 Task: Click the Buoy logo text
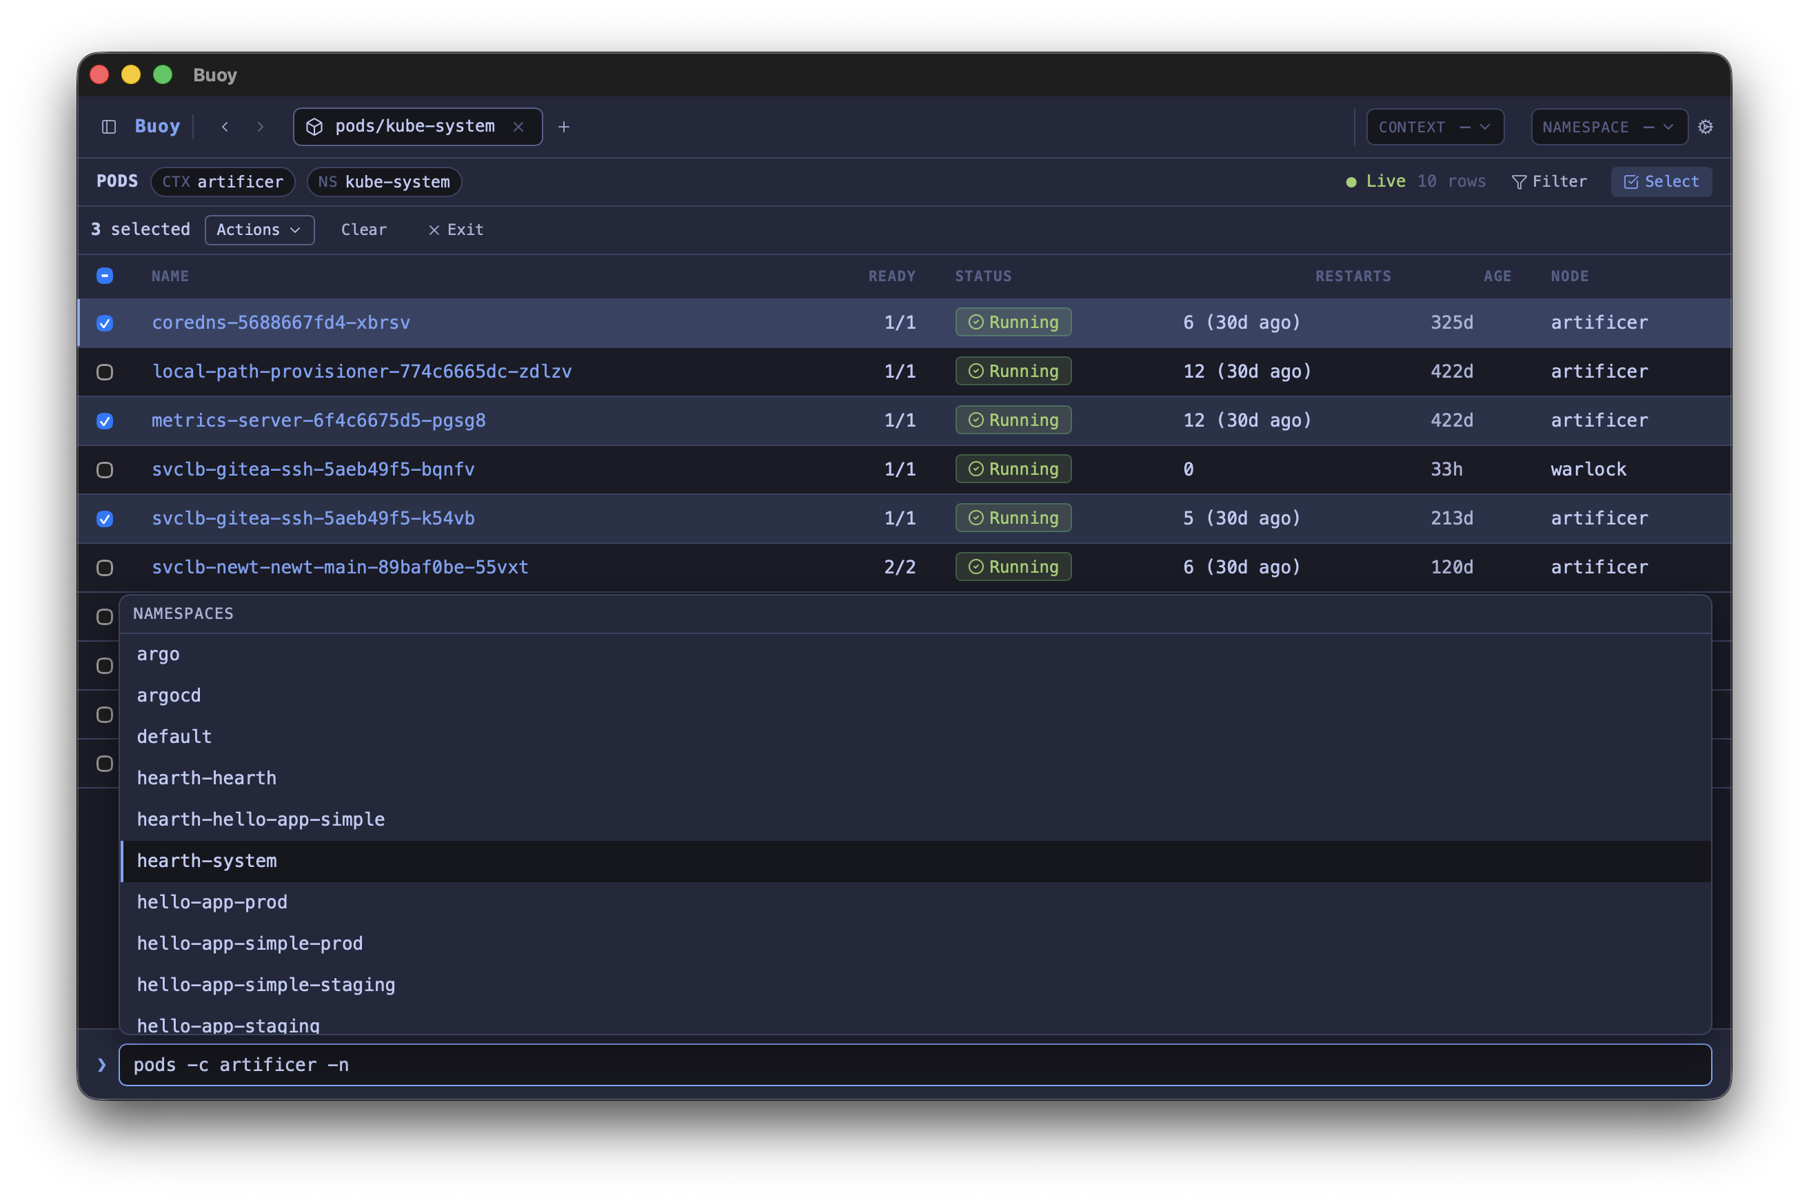[157, 127]
